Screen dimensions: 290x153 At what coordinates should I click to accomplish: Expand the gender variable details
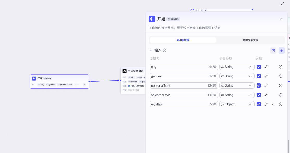point(266,76)
